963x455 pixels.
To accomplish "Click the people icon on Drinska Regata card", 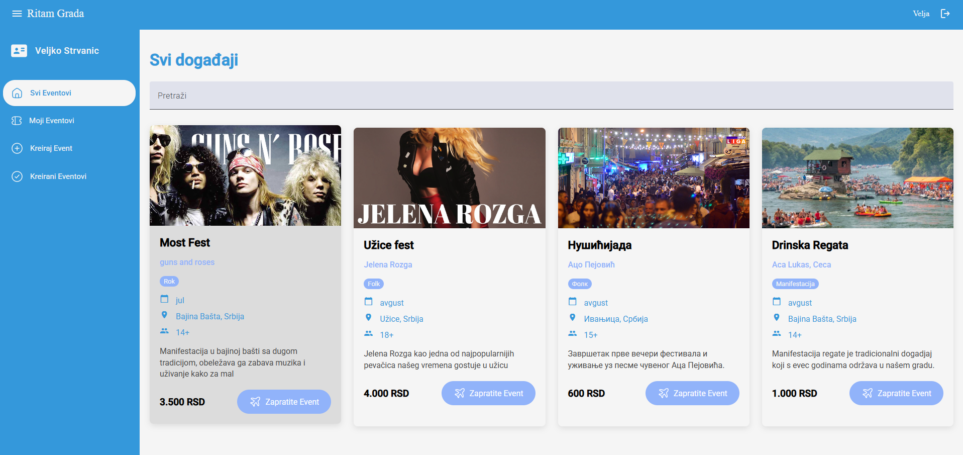I will click(777, 333).
